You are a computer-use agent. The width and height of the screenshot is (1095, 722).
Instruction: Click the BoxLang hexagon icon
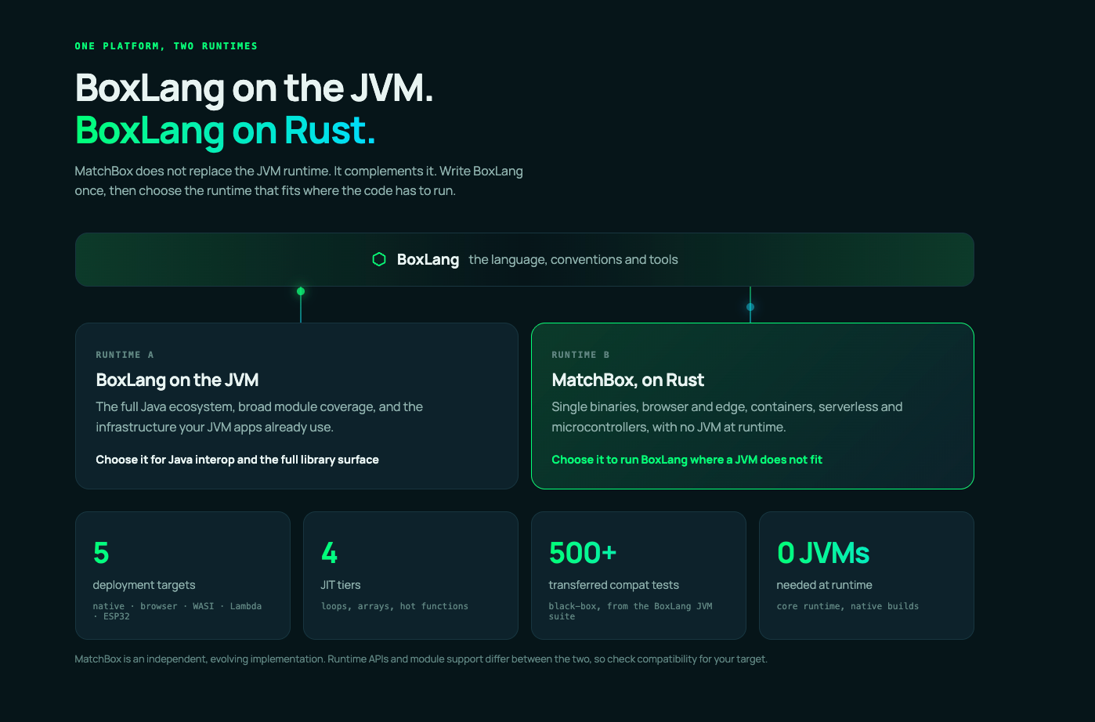(379, 259)
